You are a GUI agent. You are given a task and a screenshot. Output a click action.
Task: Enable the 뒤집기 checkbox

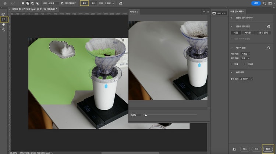pyautogui.click(x=244, y=64)
